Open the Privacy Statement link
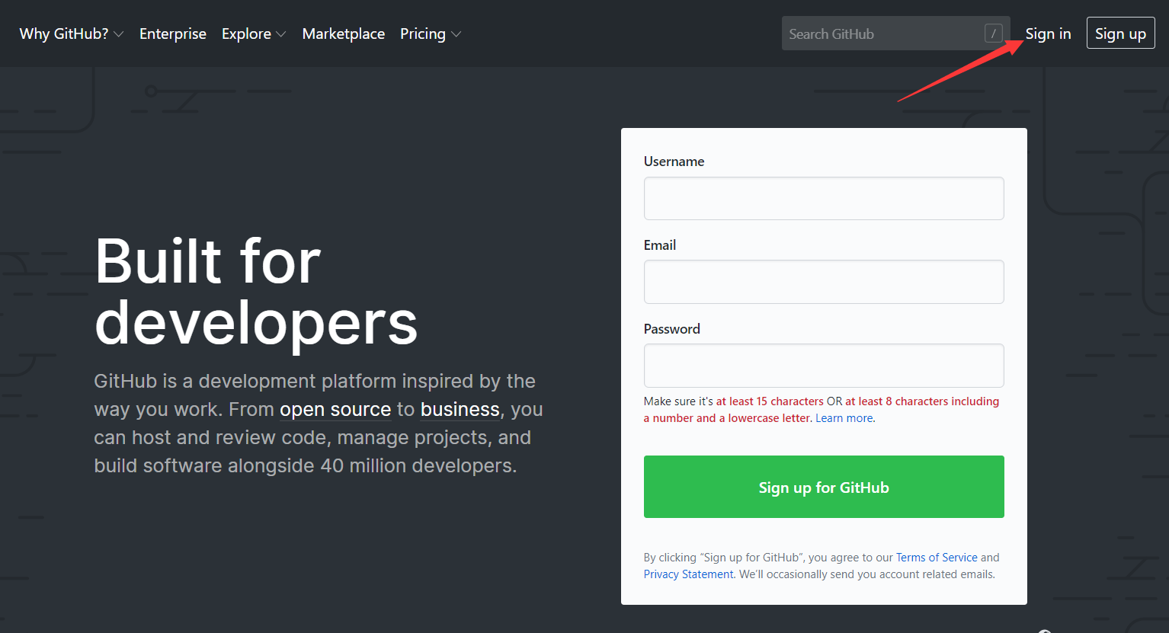Screen dimensions: 1169x633 [x=687, y=574]
